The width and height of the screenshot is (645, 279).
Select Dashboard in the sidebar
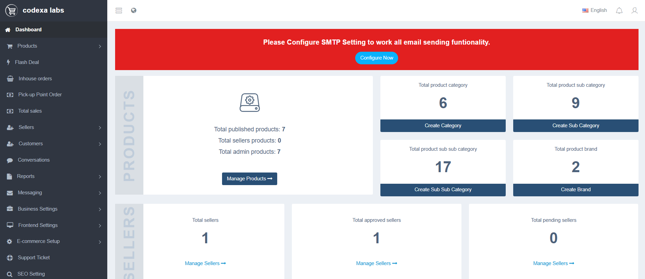pos(28,30)
